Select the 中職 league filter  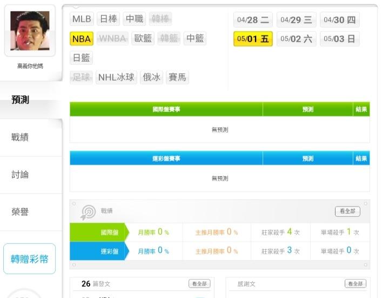click(135, 19)
